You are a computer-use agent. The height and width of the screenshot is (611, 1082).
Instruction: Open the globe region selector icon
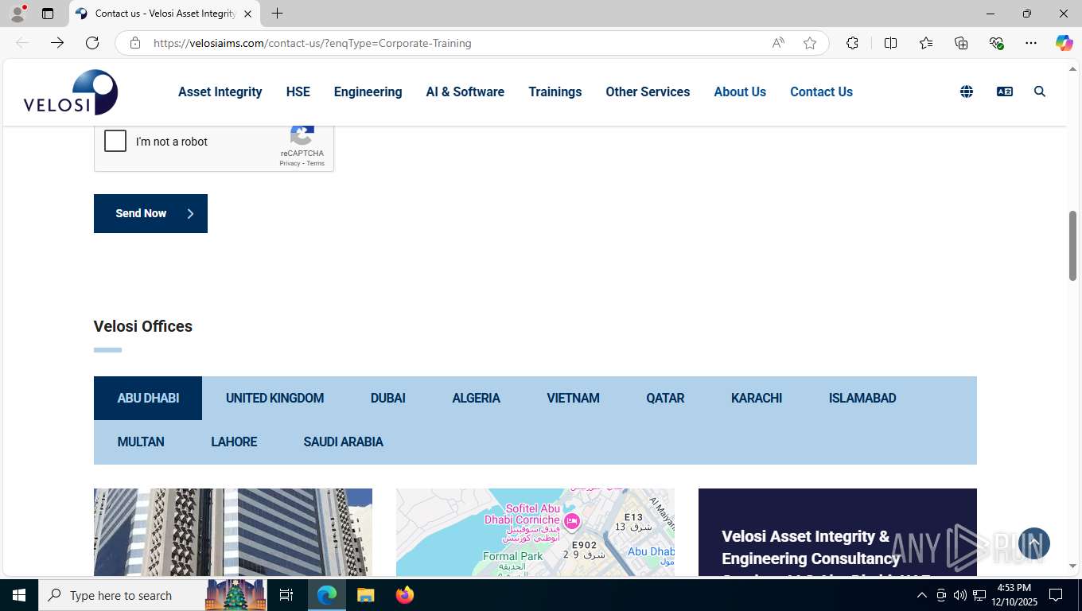pyautogui.click(x=967, y=91)
